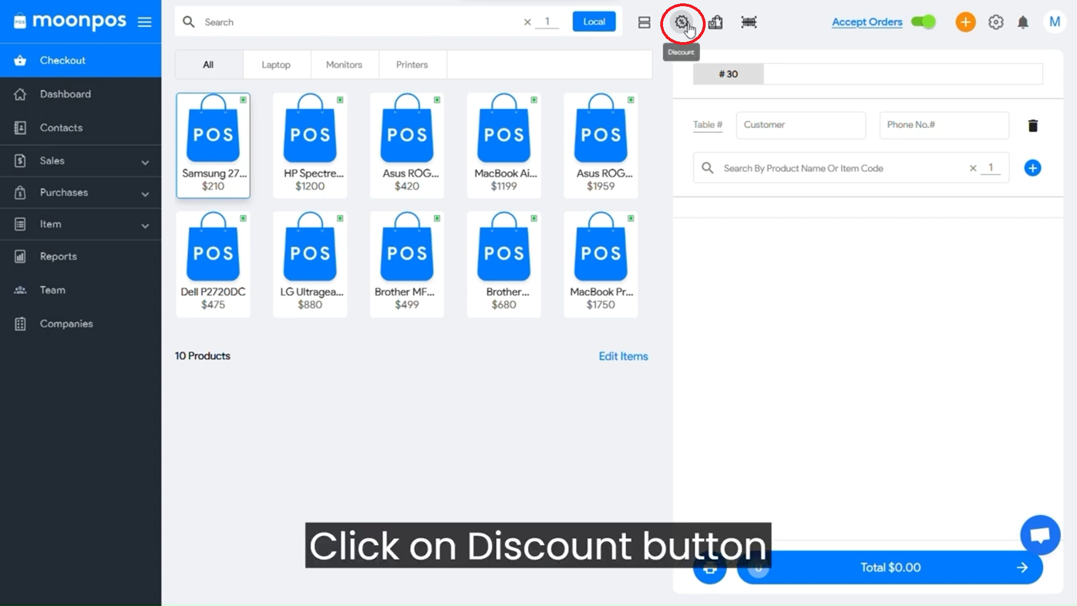Add Dell P2720DC $475 product

[213, 264]
